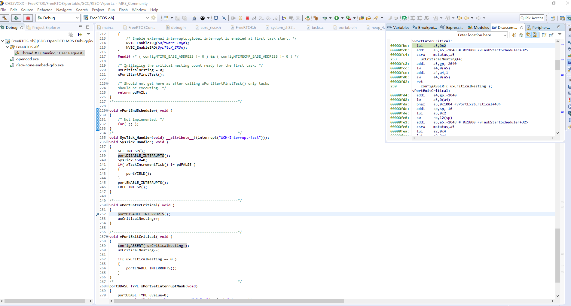Fold the vPortExitCritical function at line 257
Viewport: 571px width, 306px height.
[x=107, y=237]
